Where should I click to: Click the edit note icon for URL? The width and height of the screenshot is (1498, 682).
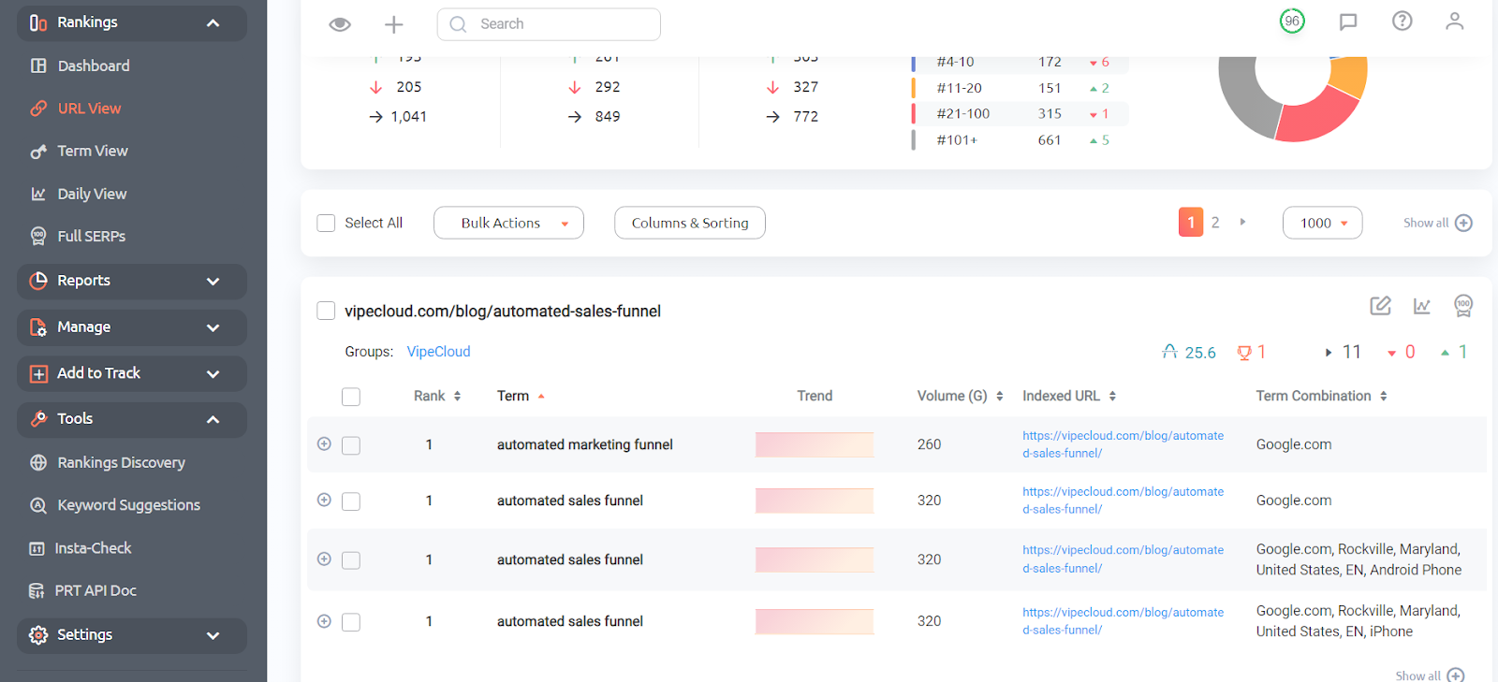[x=1380, y=306]
